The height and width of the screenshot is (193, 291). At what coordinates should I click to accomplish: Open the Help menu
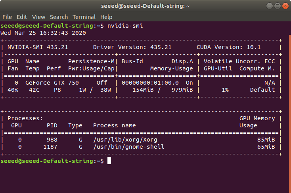coord(106,17)
